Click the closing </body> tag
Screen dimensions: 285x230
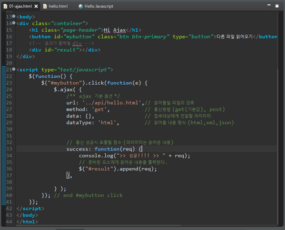tap(27, 215)
